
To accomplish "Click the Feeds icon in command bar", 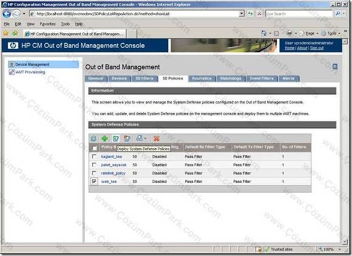I will click(277, 33).
